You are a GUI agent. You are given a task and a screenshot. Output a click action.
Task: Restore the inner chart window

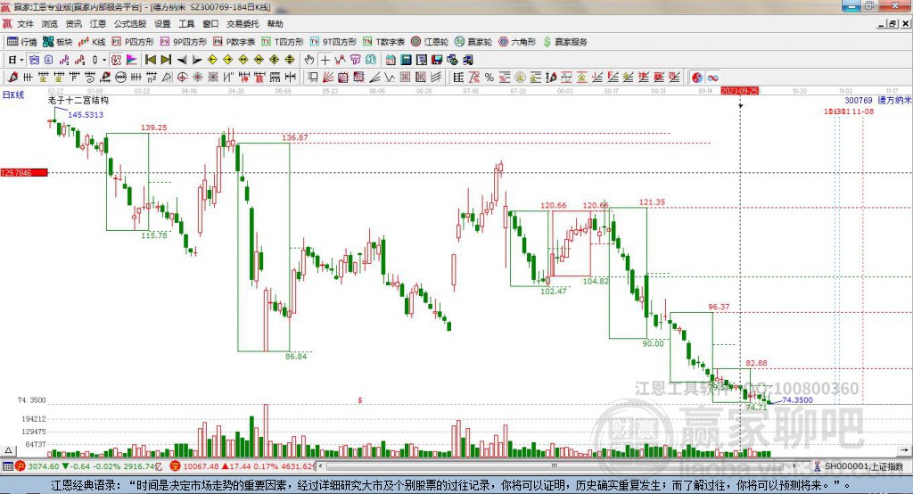pos(892,24)
